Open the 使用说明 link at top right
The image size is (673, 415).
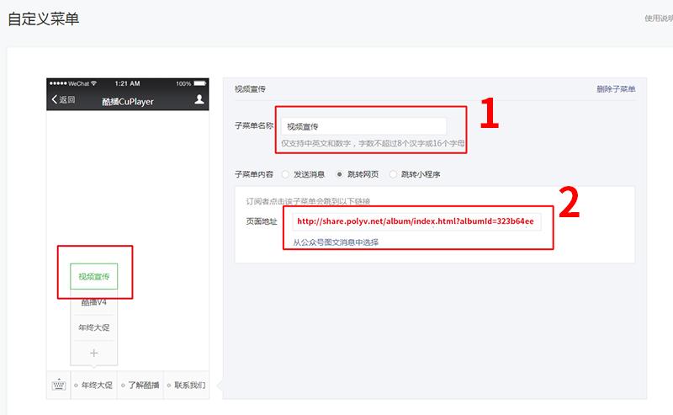click(659, 18)
